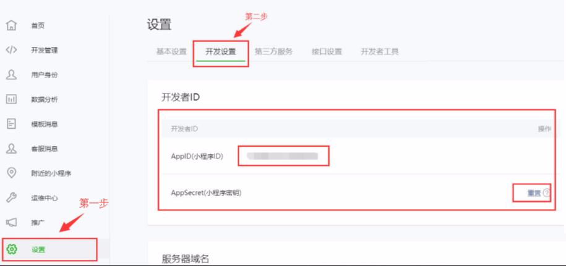Select the 用户身份 person icon

12,75
